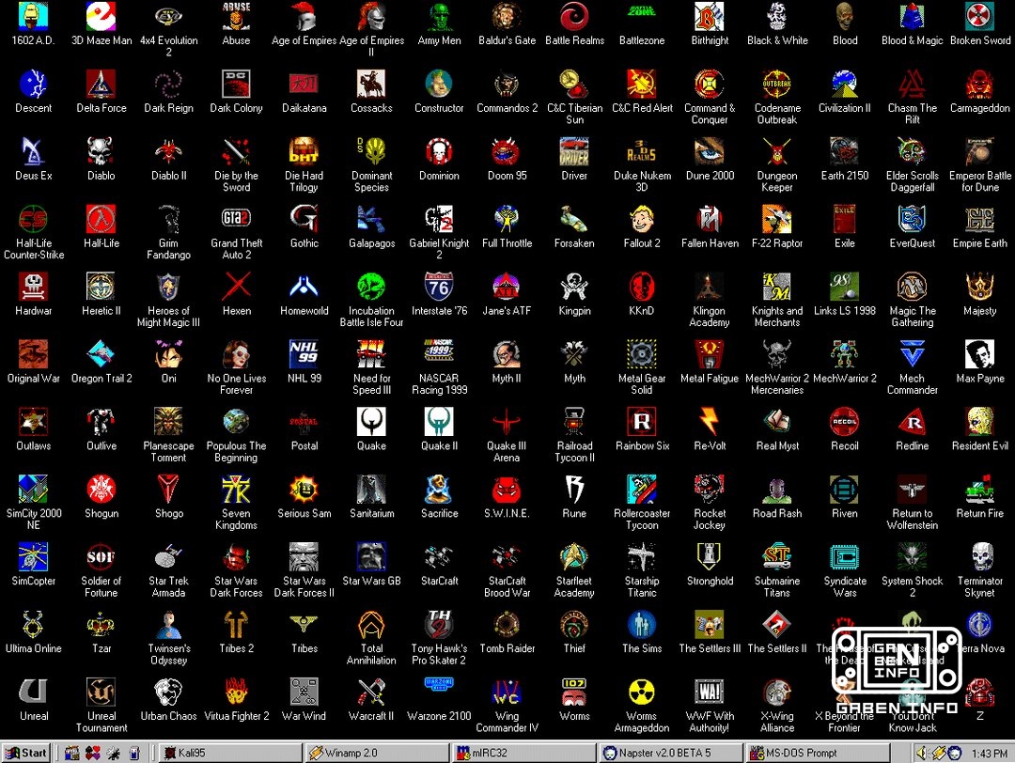The image size is (1015, 763).
Task: Click the Return to Wolfenstein icon
Action: click(912, 490)
